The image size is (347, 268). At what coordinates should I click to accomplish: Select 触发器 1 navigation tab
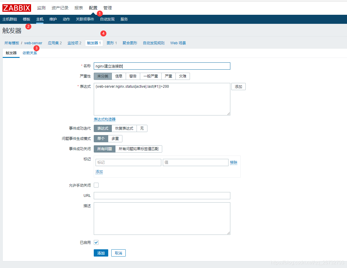pyautogui.click(x=94, y=43)
